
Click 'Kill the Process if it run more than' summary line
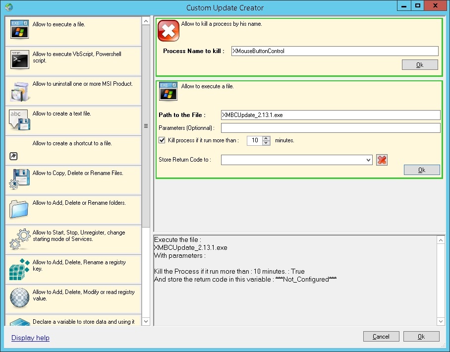tap(229, 271)
